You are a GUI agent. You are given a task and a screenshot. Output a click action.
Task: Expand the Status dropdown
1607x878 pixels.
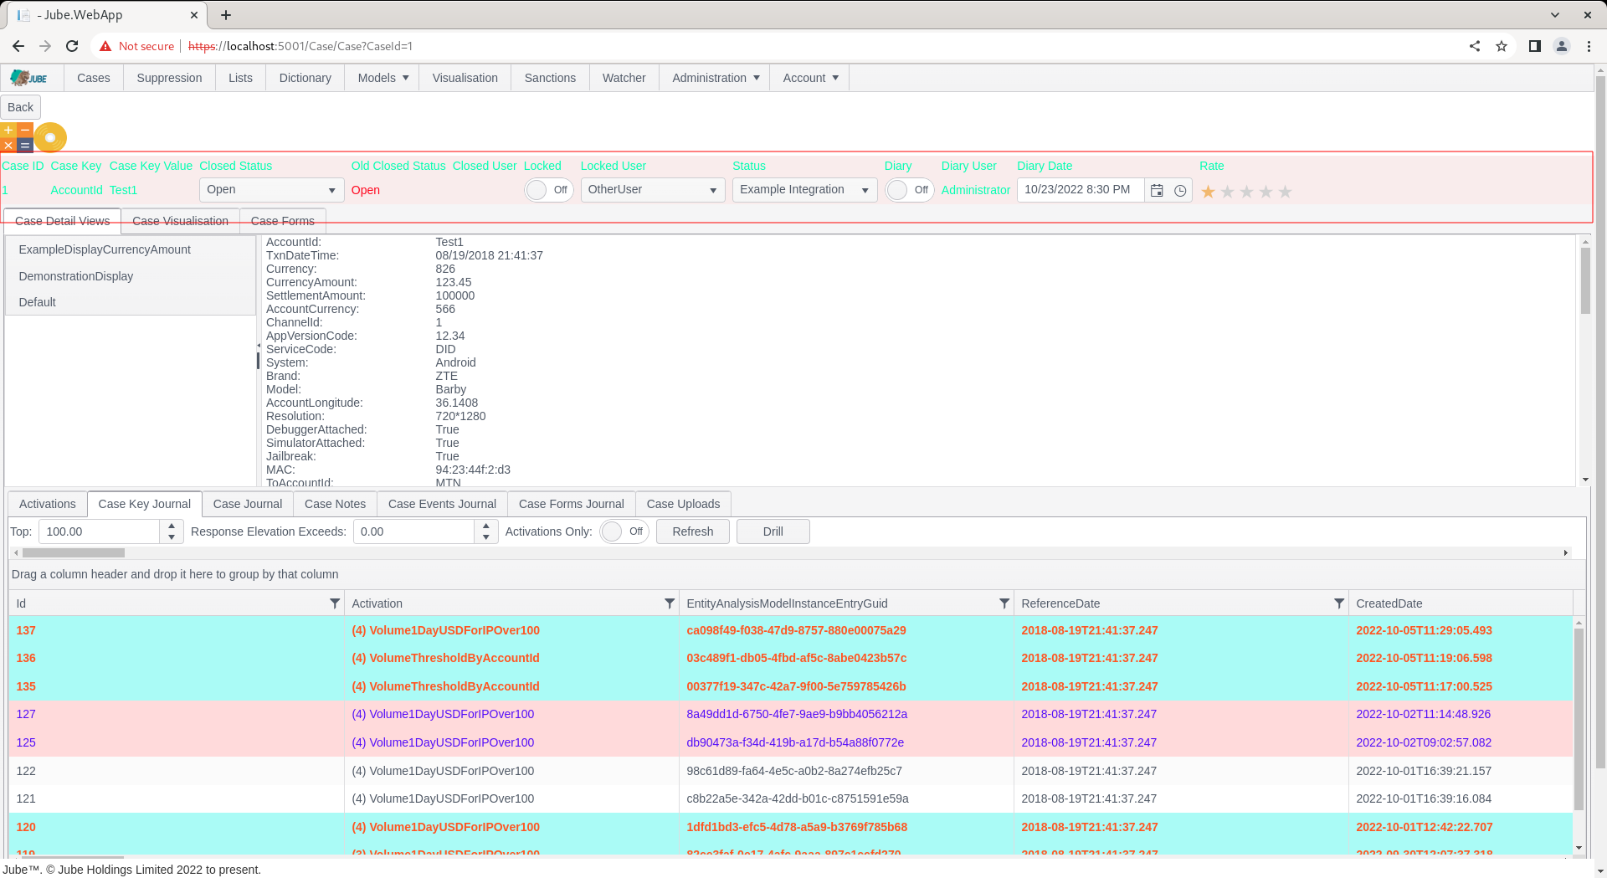(x=865, y=191)
